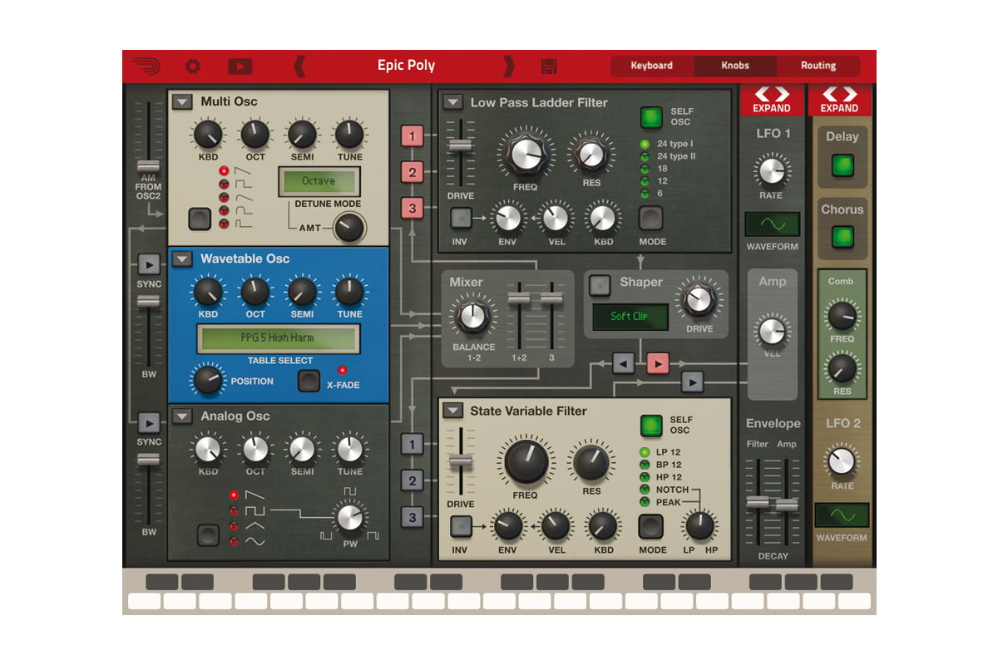This screenshot has height=665, width=998.
Task: Switch to the Keyboard tab
Action: coord(652,66)
